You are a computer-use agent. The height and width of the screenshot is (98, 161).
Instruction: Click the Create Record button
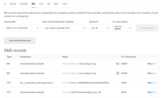pos(147,28)
